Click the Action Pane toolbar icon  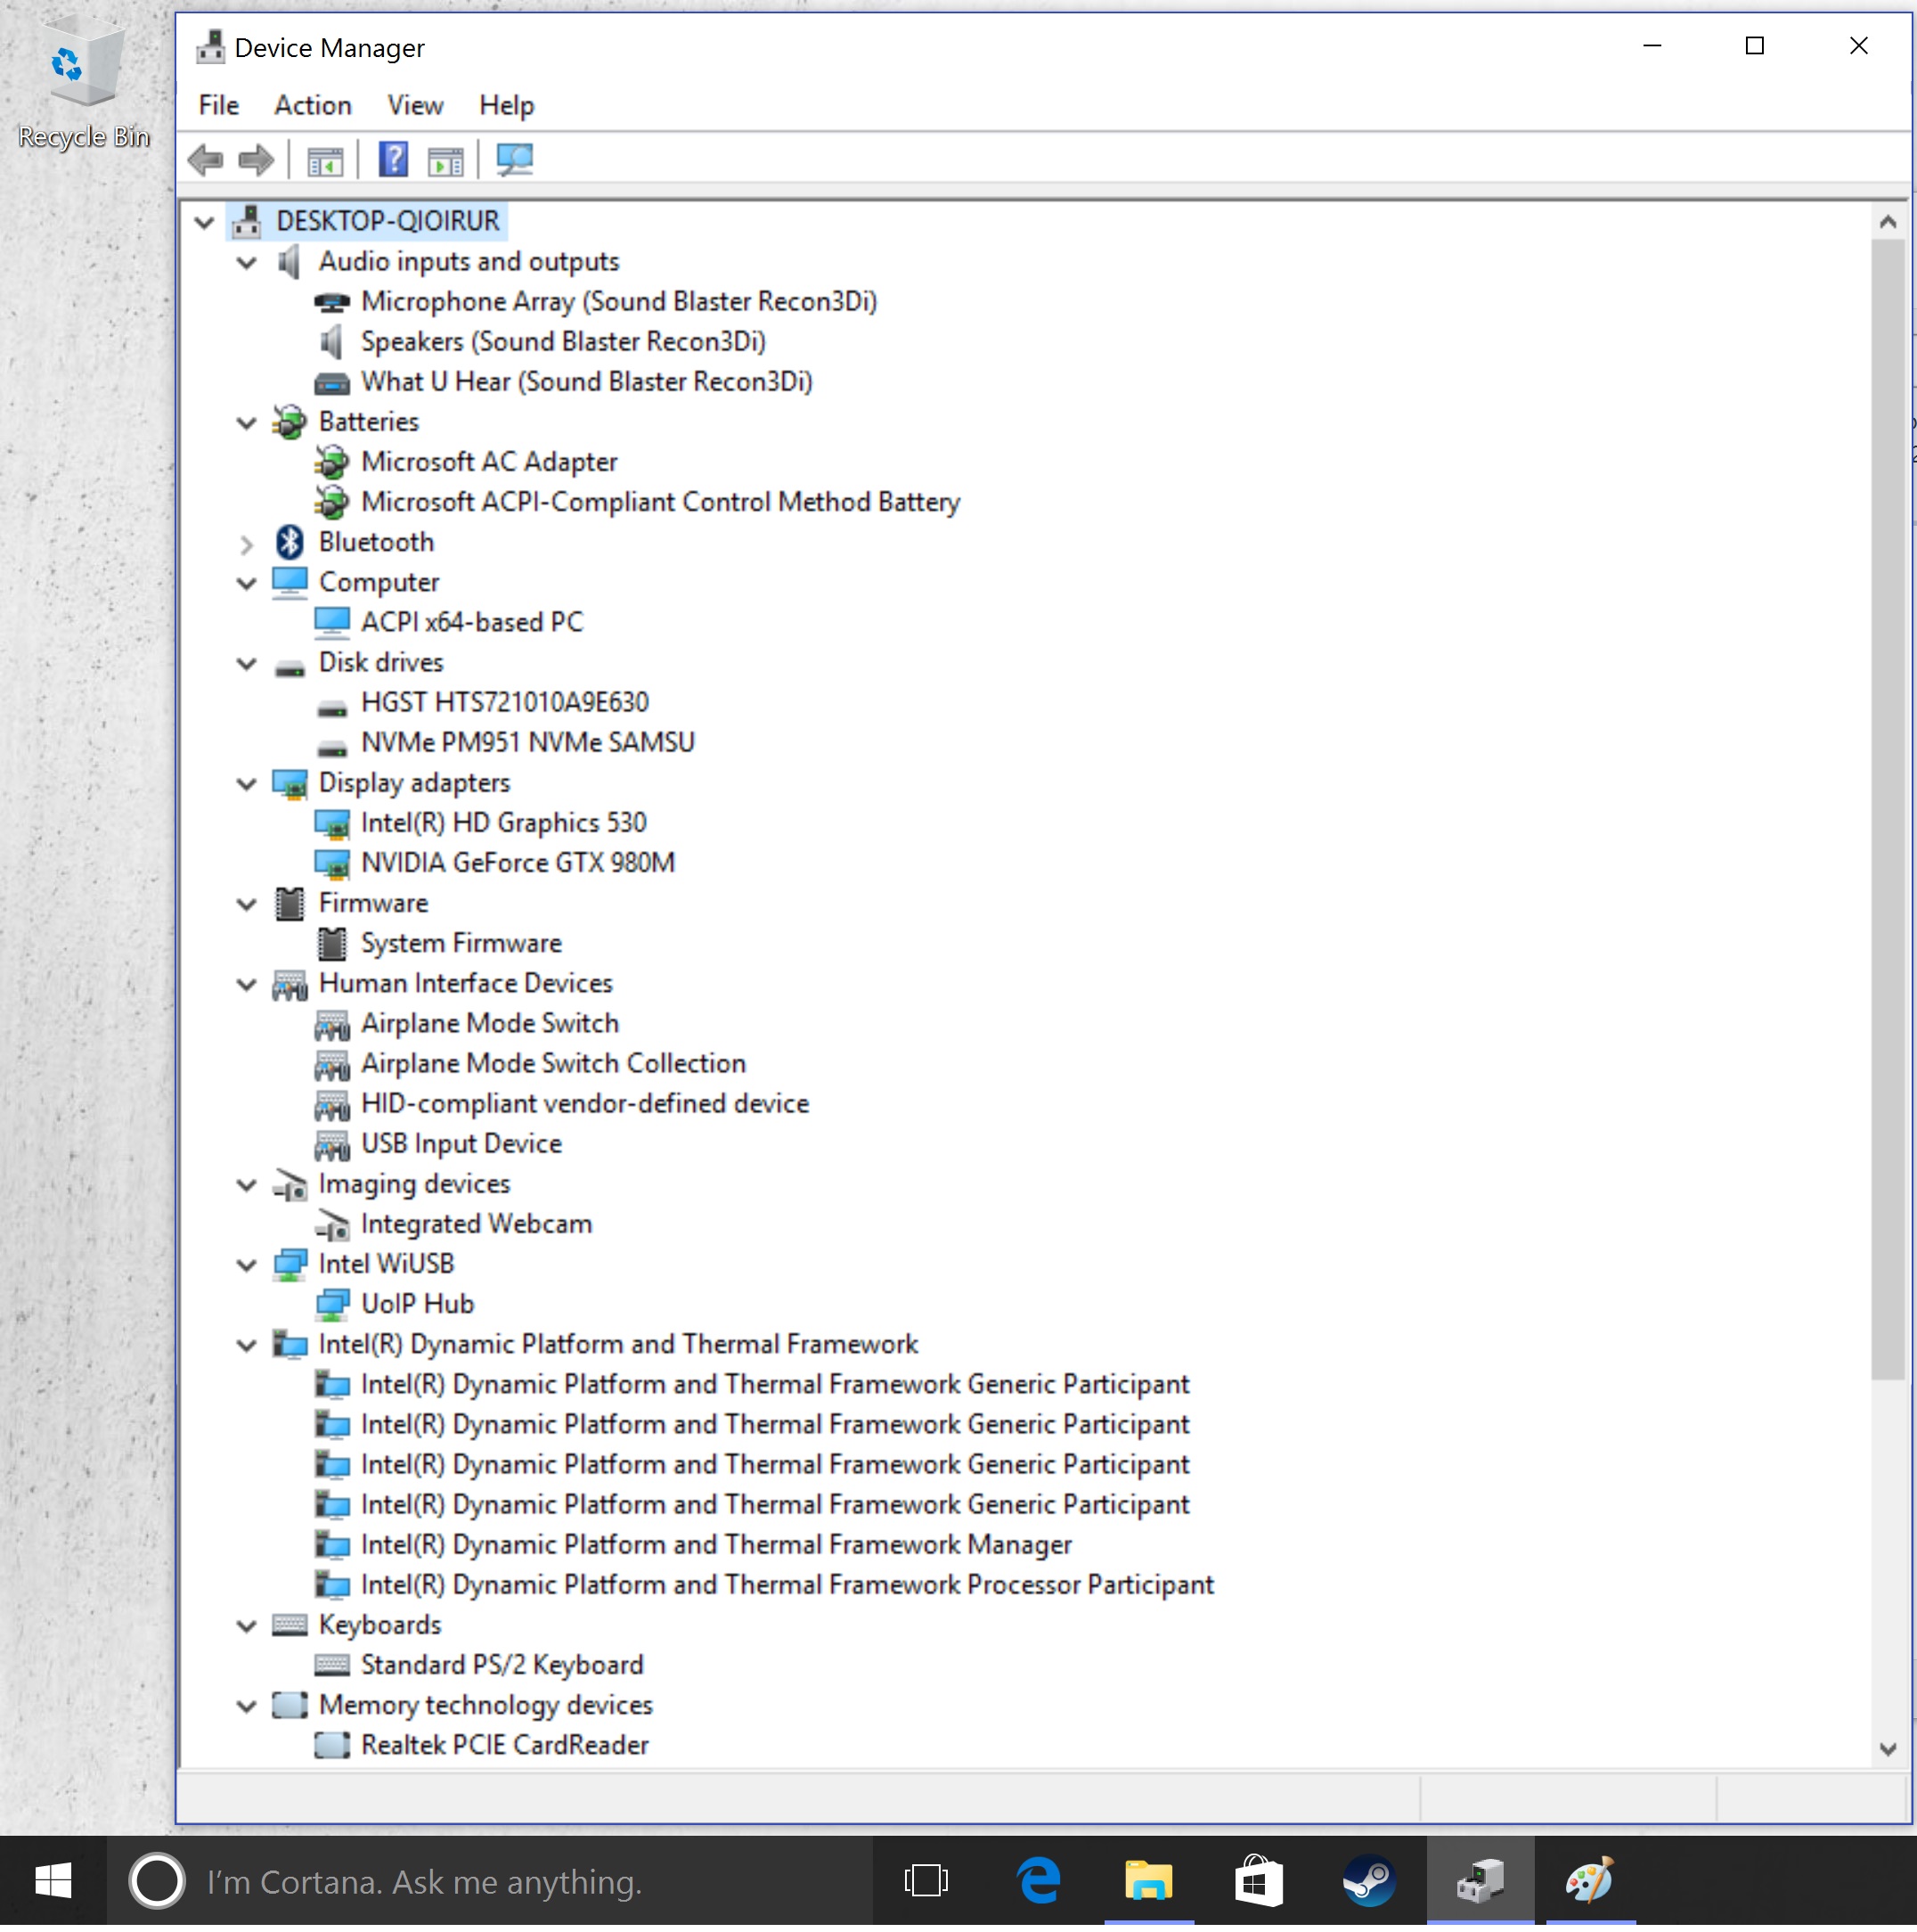point(445,160)
